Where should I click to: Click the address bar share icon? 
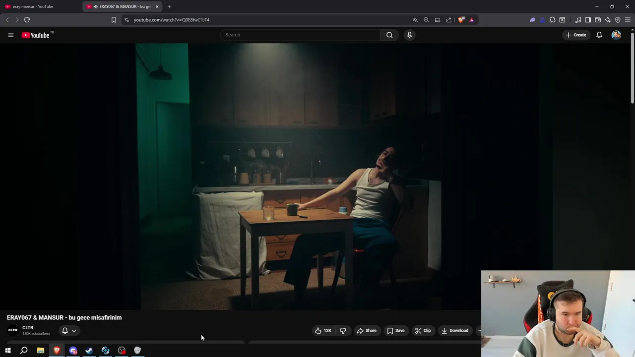449,20
